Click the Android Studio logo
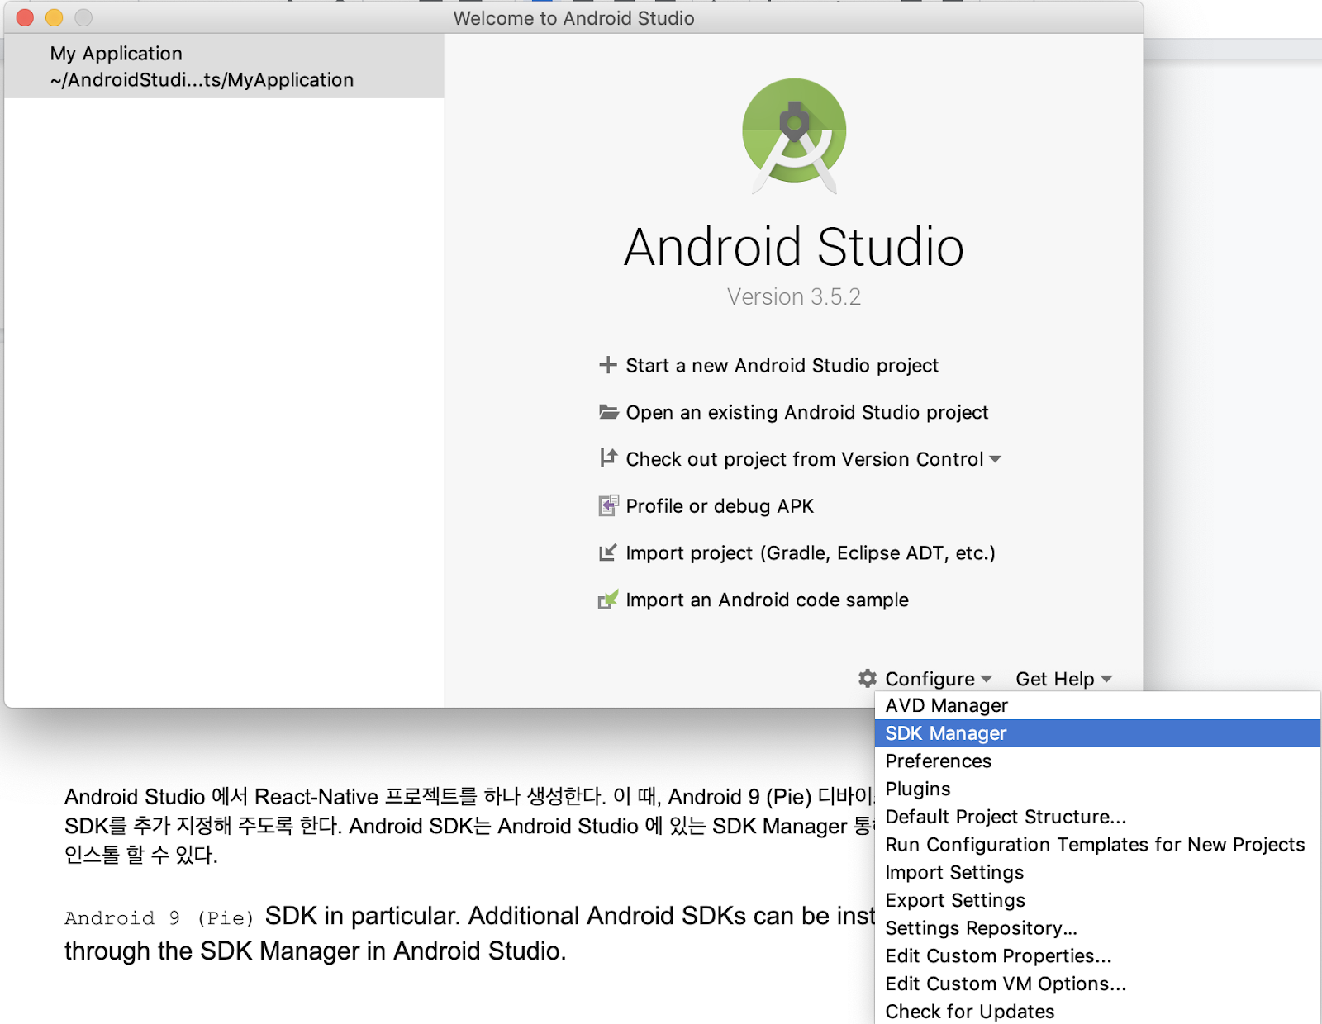The image size is (1322, 1024). 794,136
